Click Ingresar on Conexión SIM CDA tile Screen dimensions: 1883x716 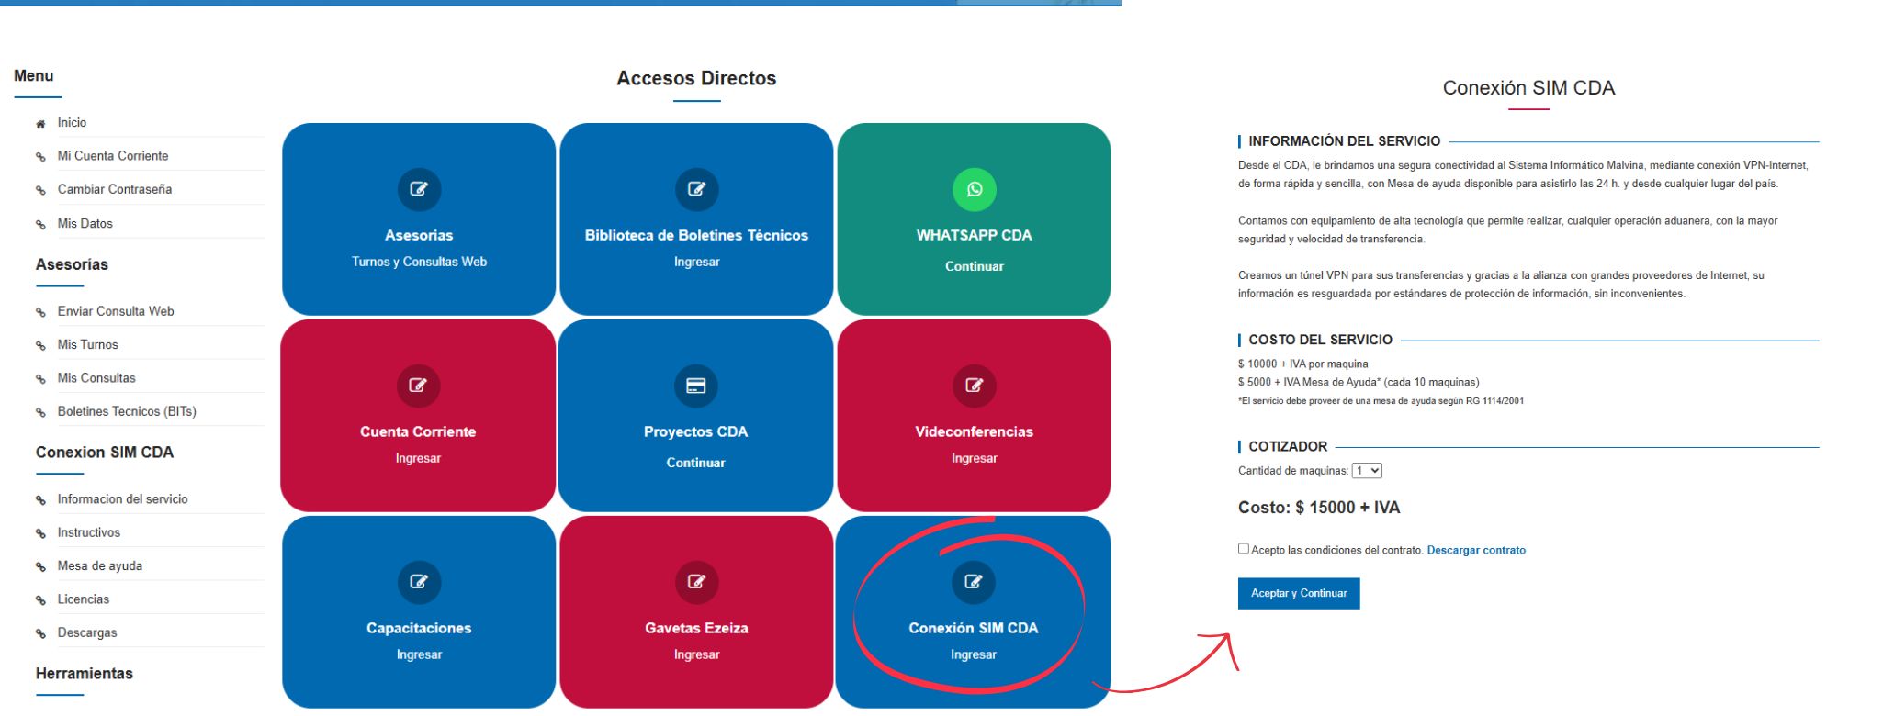coord(974,654)
